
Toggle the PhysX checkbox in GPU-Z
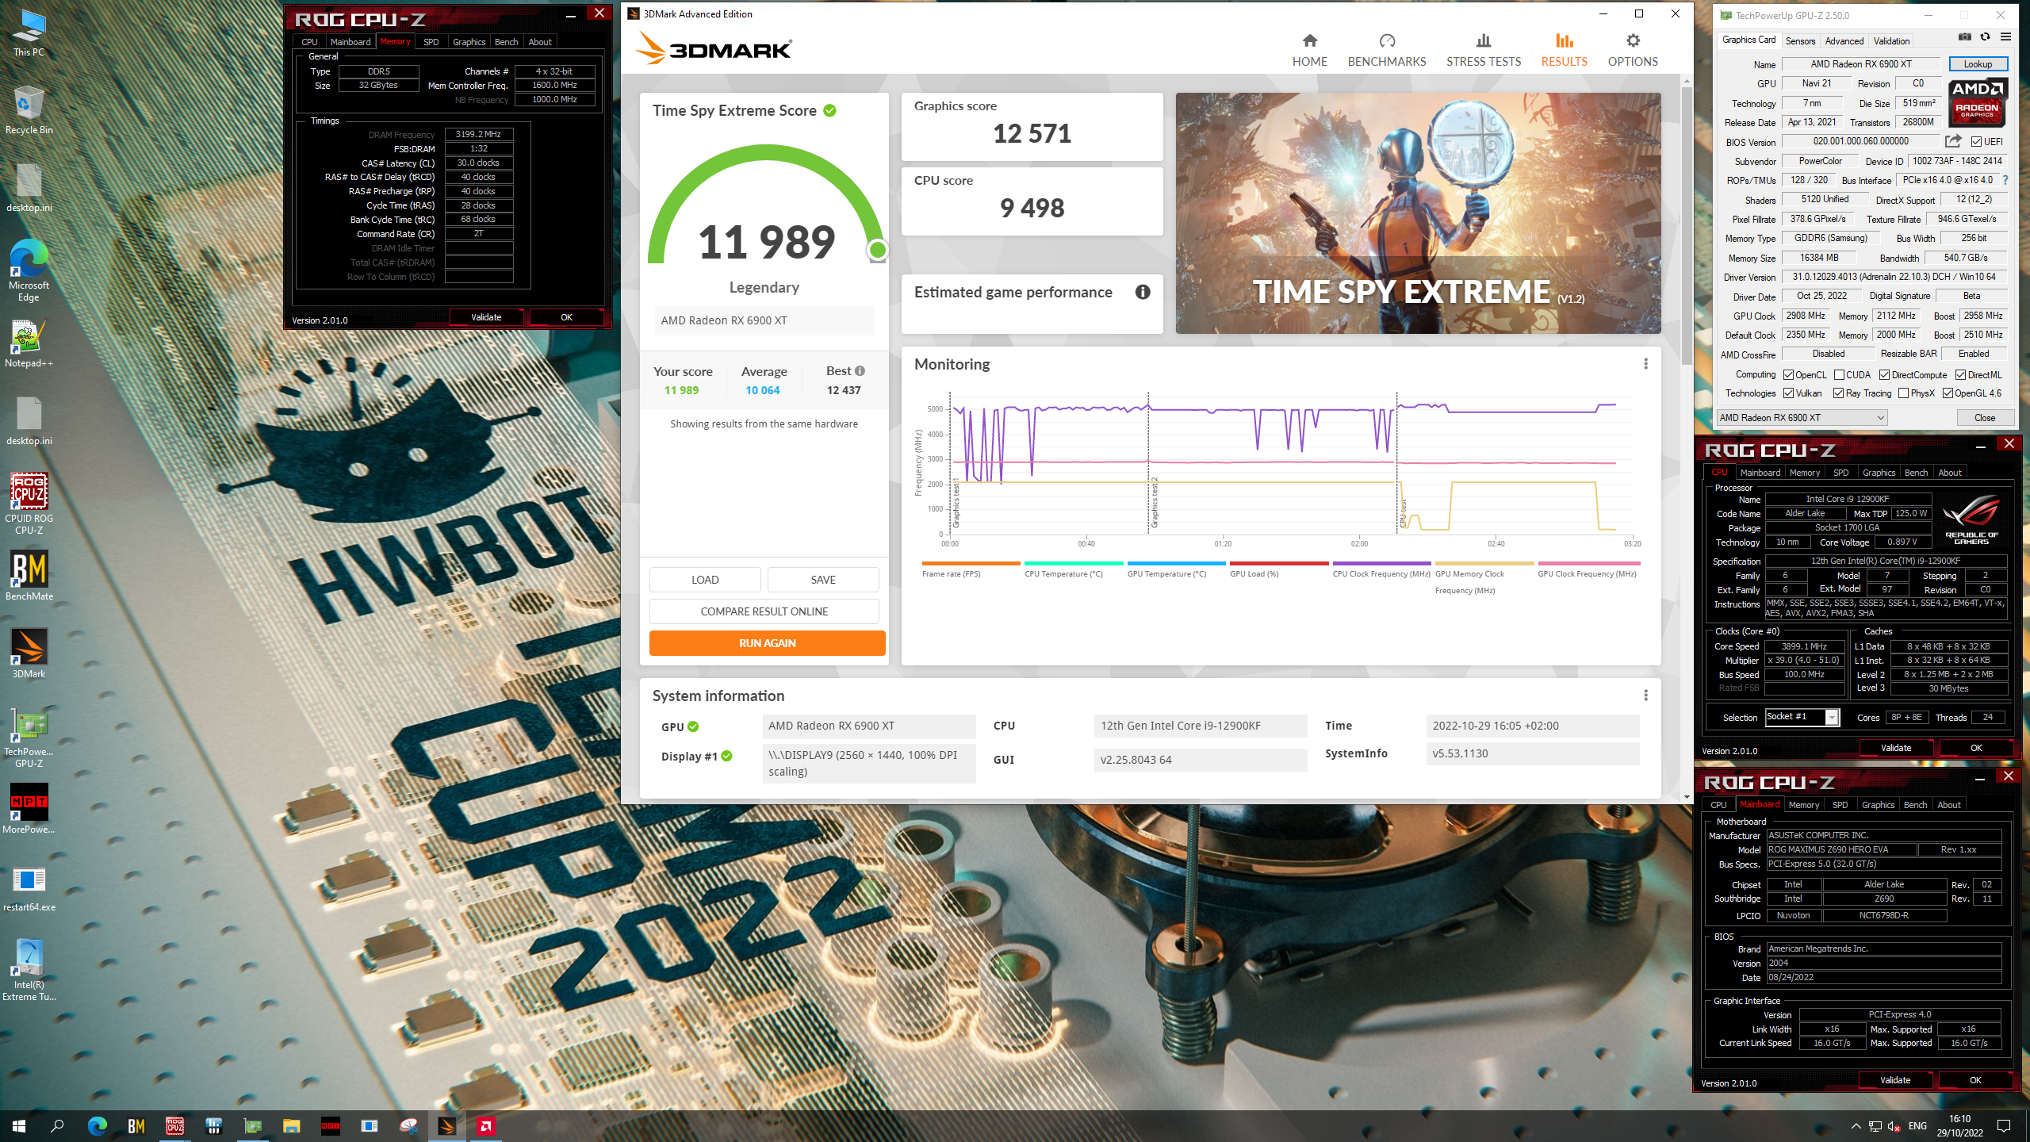tap(1903, 393)
